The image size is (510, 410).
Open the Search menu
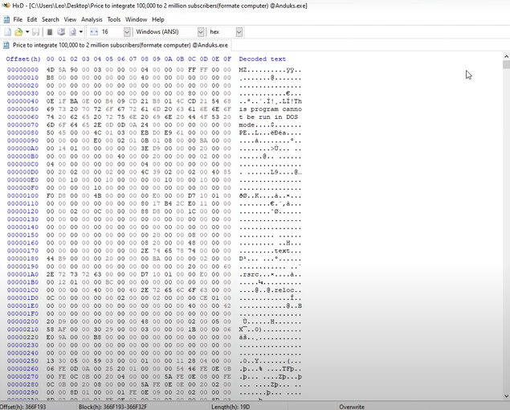click(x=51, y=19)
